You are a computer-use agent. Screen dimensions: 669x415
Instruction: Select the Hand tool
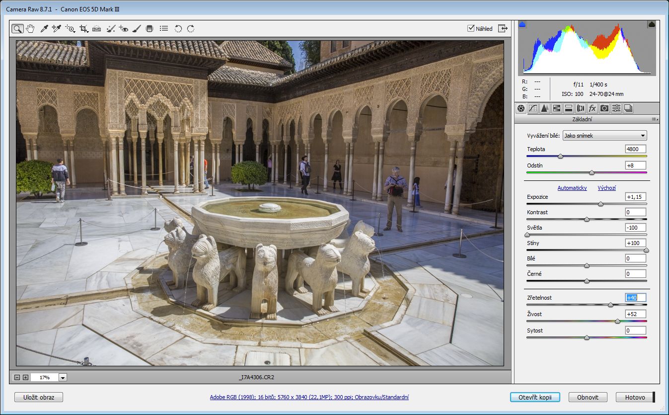point(30,29)
